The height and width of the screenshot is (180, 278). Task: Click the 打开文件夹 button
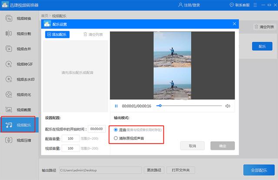tap(181, 170)
